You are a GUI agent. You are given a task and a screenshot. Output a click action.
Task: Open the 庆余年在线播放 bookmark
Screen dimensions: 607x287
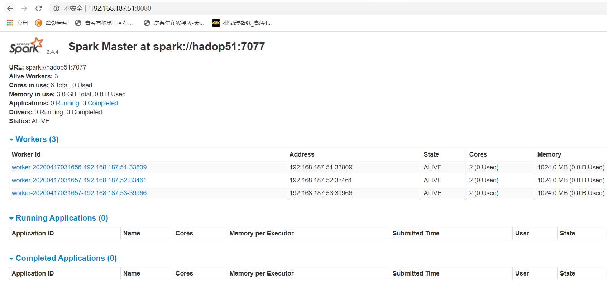173,23
